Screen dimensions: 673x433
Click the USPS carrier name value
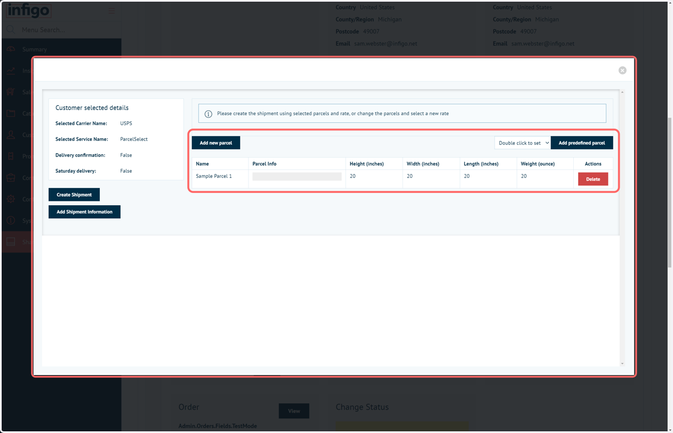pos(126,123)
